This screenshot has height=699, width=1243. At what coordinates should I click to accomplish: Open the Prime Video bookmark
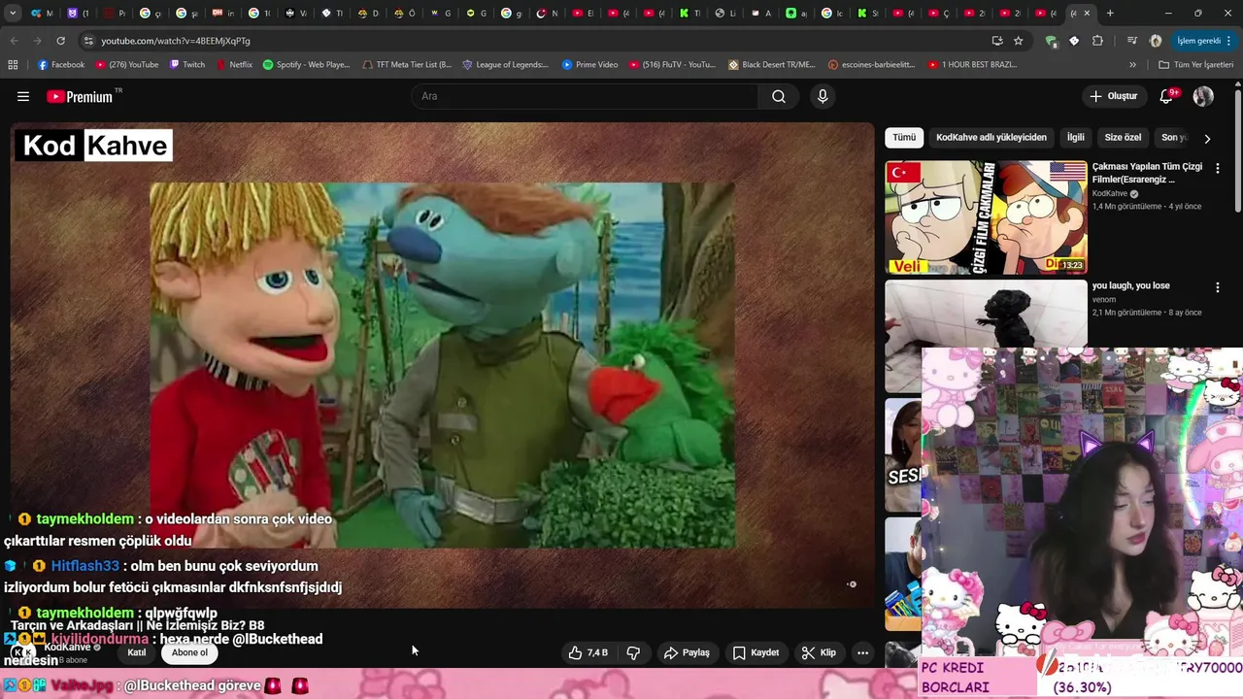[x=589, y=64]
